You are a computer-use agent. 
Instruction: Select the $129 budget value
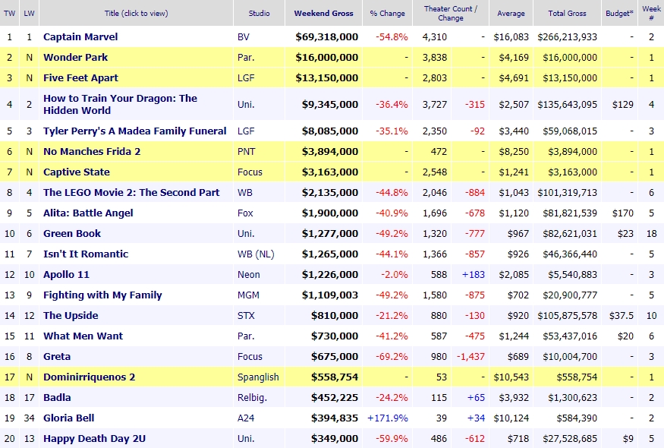[x=623, y=104]
